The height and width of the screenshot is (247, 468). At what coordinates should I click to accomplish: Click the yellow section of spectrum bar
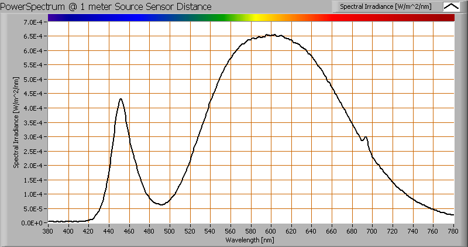256,18
